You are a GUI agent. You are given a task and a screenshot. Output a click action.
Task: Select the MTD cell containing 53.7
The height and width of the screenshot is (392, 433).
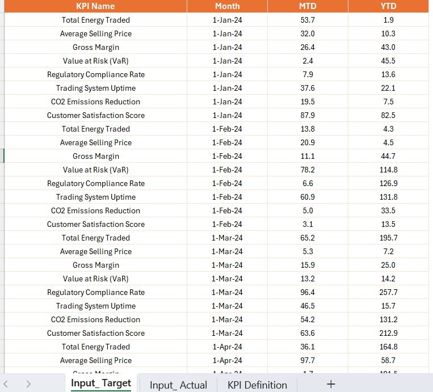[308, 20]
